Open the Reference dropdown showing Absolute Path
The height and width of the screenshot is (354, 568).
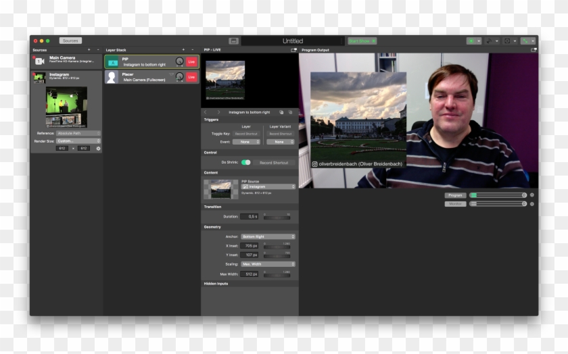[78, 133]
